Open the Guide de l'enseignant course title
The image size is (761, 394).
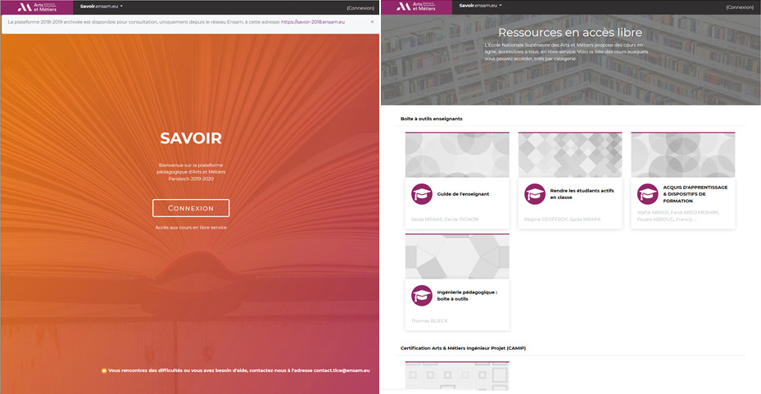click(x=463, y=194)
